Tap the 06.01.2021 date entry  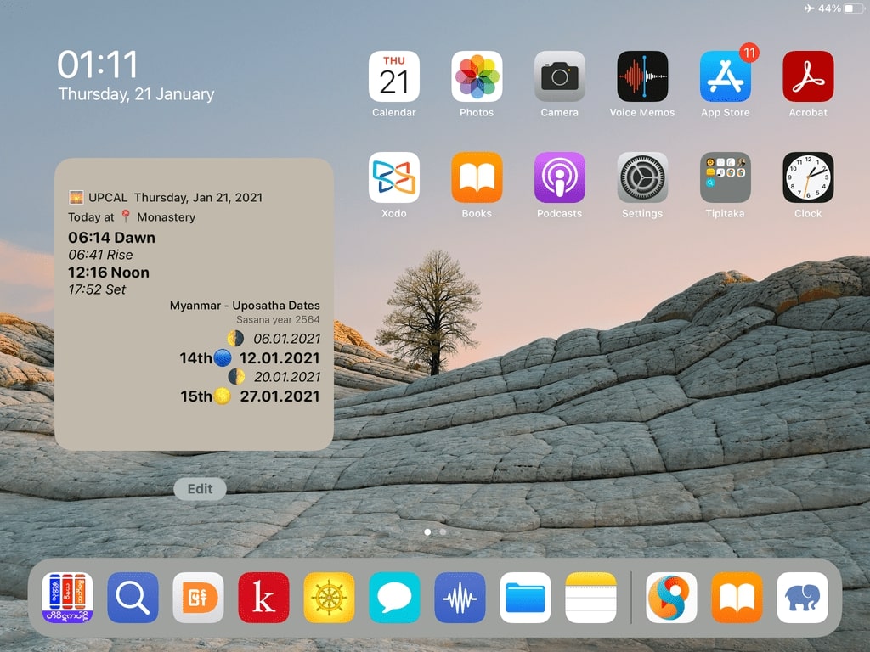click(x=287, y=339)
